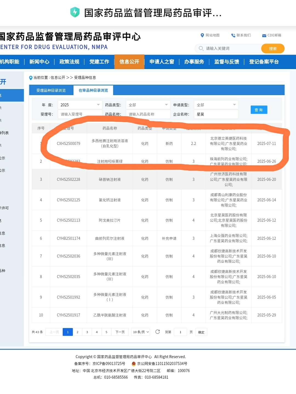Viewport: 296px width, 394px height.
Task: Click acceptance number CYHS2502113
Action: 69,220
